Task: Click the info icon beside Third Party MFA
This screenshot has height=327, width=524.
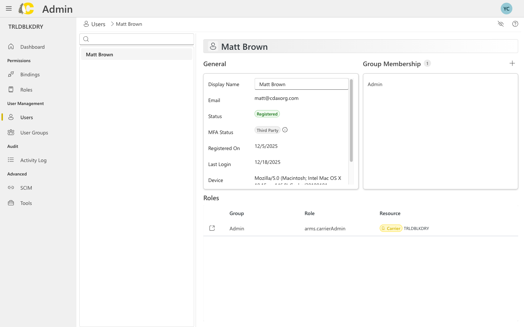Action: [x=285, y=129]
